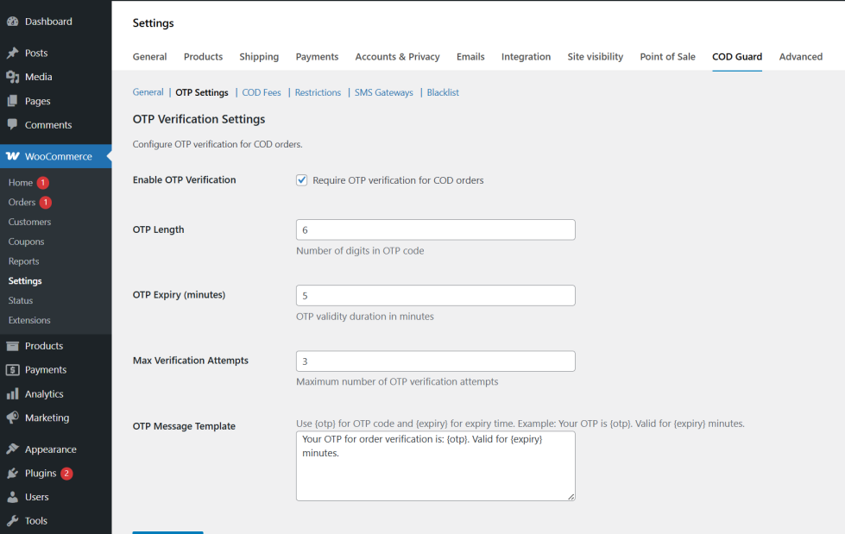This screenshot has width=845, height=534.
Task: Select the Pages icon in sidebar
Action: (15, 101)
